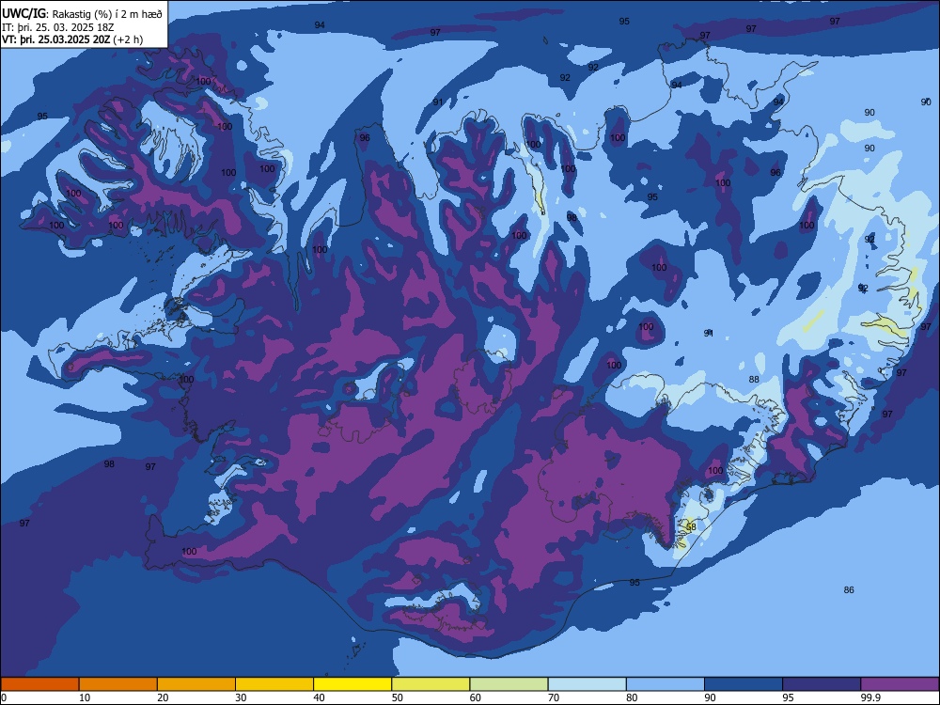Select the '0' tick label at the color bar start
Viewport: 940px width, 705px height.
coord(4,697)
